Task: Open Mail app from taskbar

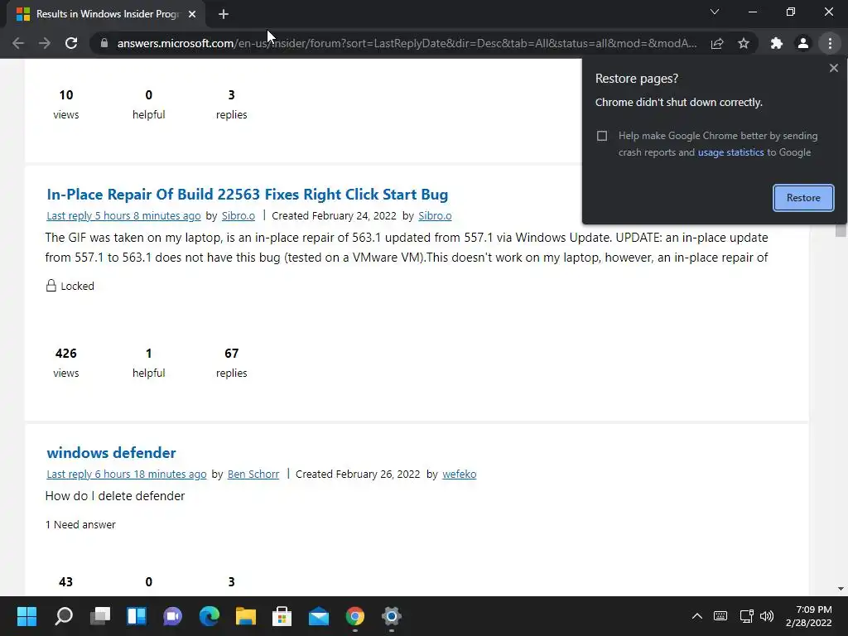Action: pos(319,616)
